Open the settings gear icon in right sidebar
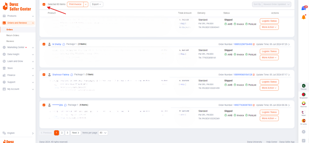 coord(304,132)
